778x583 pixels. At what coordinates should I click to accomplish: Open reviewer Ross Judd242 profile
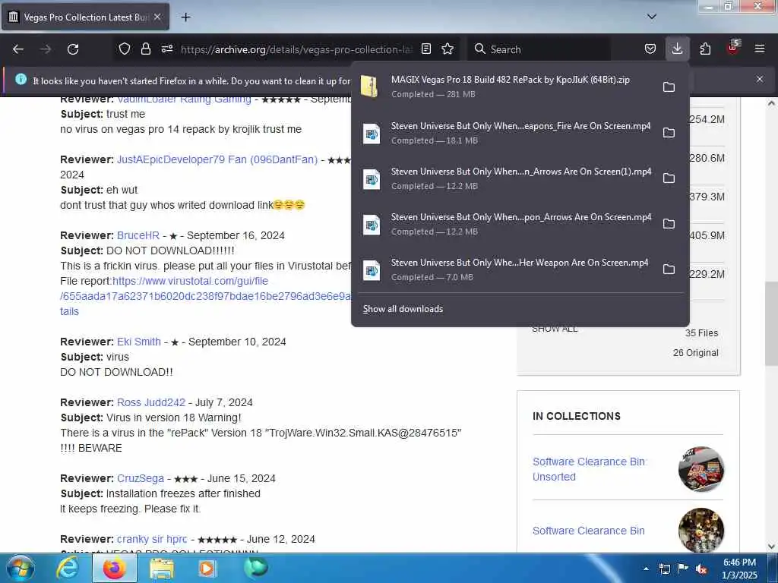[151, 402]
